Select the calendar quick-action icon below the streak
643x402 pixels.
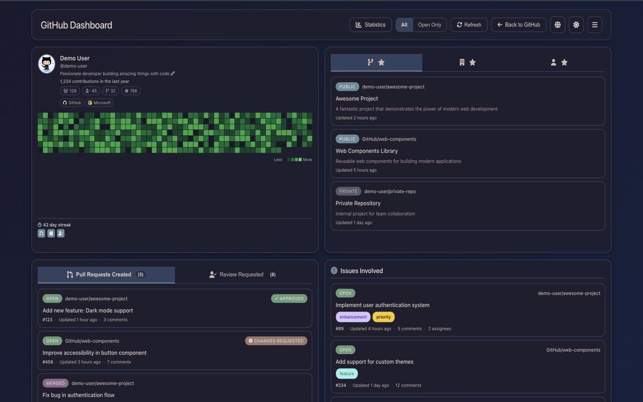pos(51,233)
